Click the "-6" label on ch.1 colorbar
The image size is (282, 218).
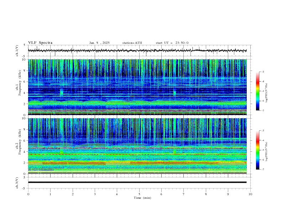click(x=262, y=101)
